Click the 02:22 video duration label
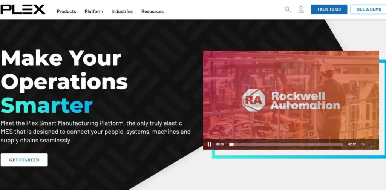The height and width of the screenshot is (193, 386). [x=352, y=144]
